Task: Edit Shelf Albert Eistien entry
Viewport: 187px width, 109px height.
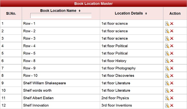Action: point(167,98)
